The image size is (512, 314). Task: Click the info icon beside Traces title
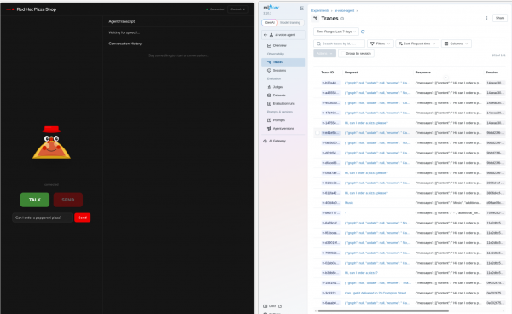coord(342,19)
